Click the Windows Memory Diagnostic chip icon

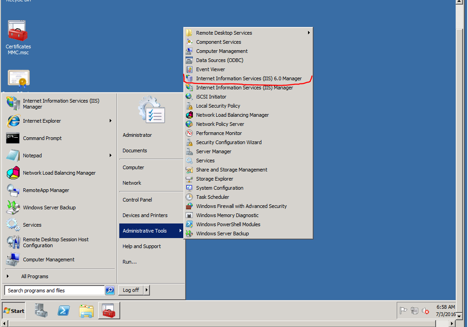189,215
